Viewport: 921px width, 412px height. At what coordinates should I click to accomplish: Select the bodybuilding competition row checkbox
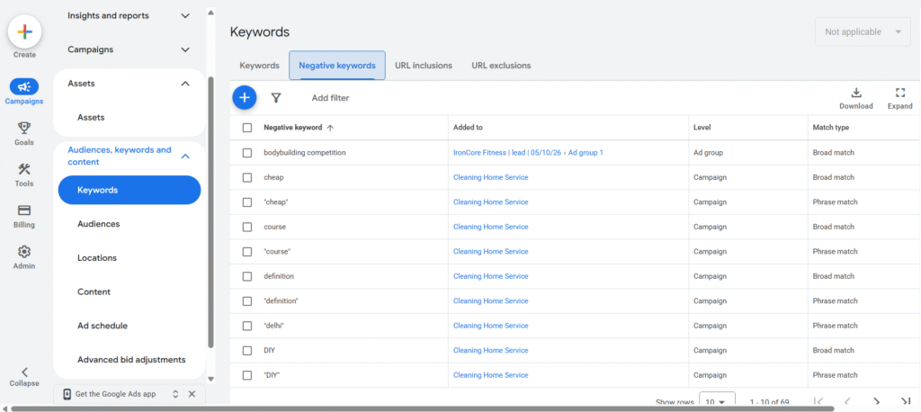tap(247, 153)
